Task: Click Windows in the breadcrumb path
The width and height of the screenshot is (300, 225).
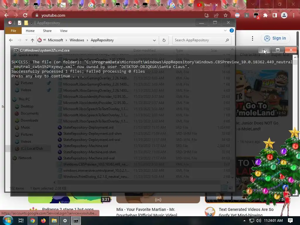Action: pos(77,40)
